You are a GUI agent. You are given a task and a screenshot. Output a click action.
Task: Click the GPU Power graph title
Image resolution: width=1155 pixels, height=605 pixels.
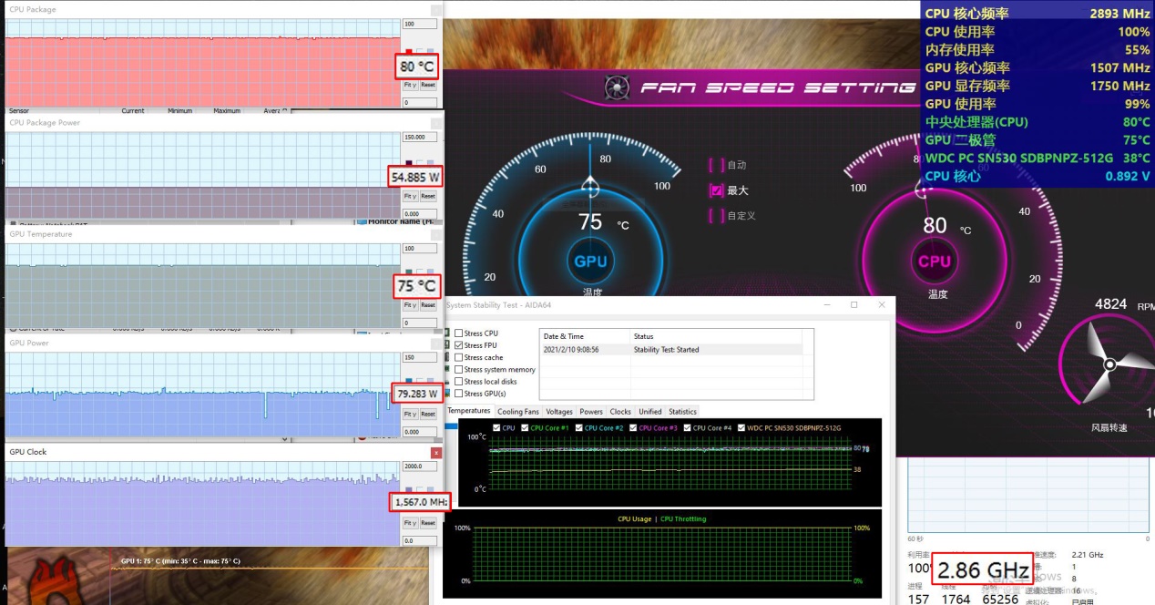point(29,344)
